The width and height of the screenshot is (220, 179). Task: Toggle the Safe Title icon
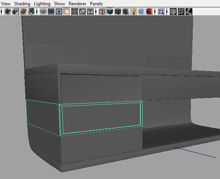click(90, 11)
